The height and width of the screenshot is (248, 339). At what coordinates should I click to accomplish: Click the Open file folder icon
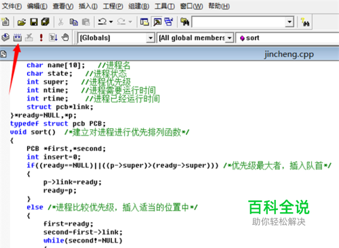[x=22, y=22]
